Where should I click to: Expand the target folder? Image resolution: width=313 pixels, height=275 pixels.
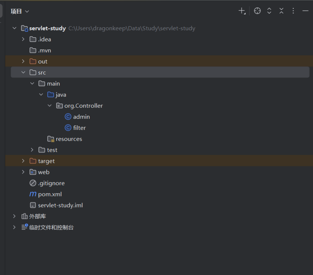coord(23,161)
